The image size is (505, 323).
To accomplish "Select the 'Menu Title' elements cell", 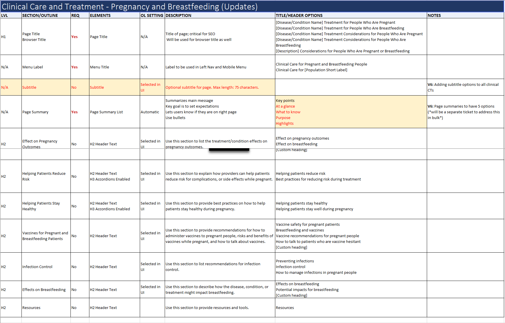I will point(115,67).
